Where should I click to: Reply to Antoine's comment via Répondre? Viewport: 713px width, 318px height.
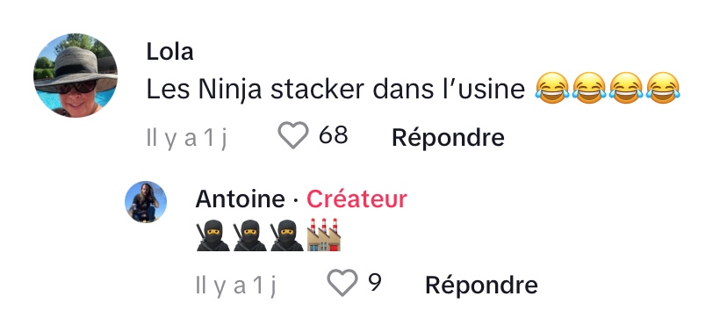(x=481, y=285)
